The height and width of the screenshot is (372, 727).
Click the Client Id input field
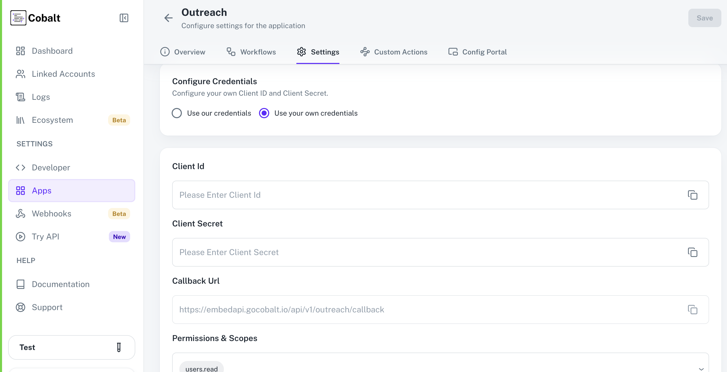click(x=339, y=195)
